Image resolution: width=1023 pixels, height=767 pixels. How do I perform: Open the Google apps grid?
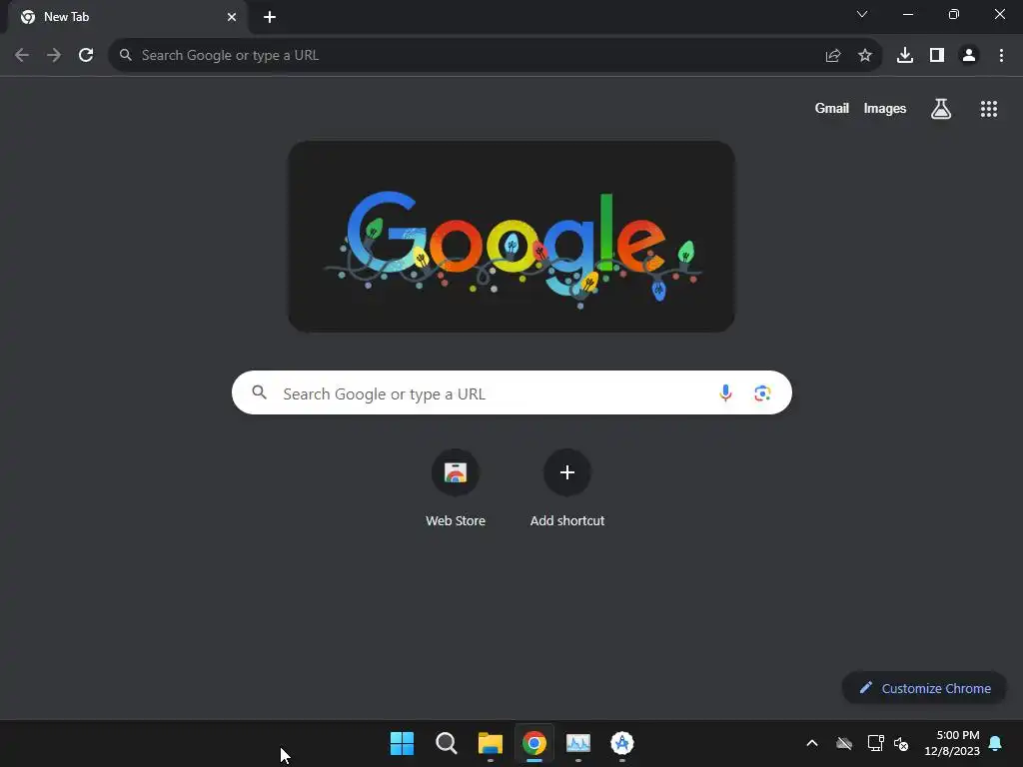pos(989,109)
